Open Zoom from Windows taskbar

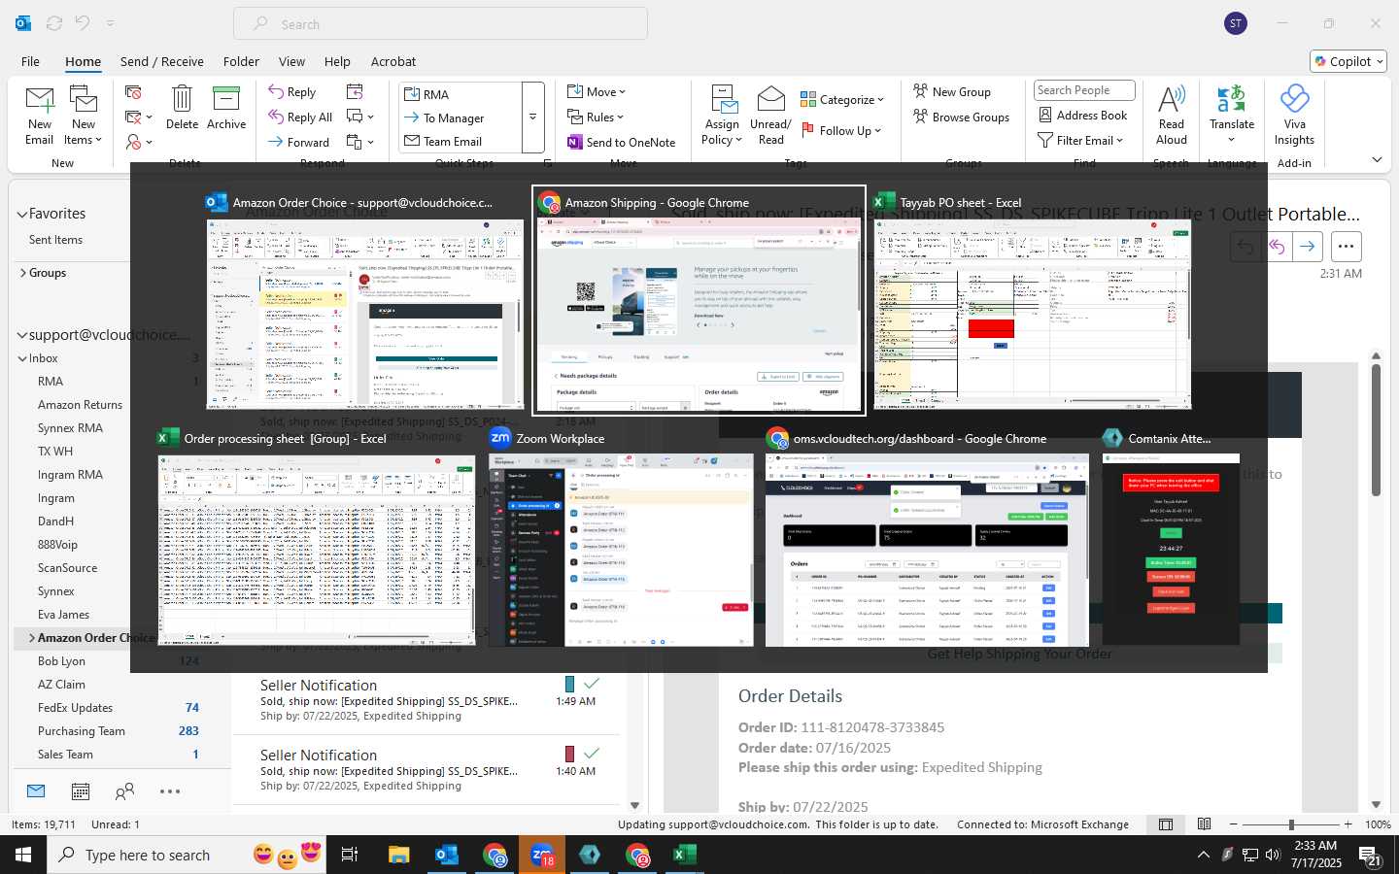[x=542, y=855]
